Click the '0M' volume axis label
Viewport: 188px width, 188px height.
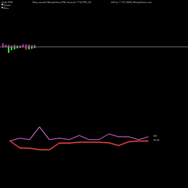155,136
